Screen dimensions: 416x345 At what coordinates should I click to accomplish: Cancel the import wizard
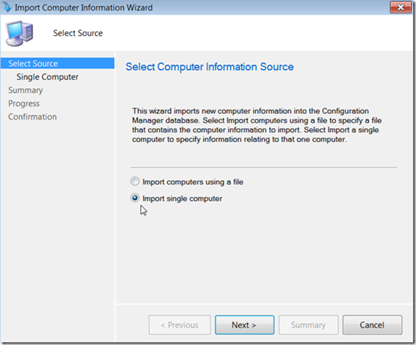click(x=372, y=325)
